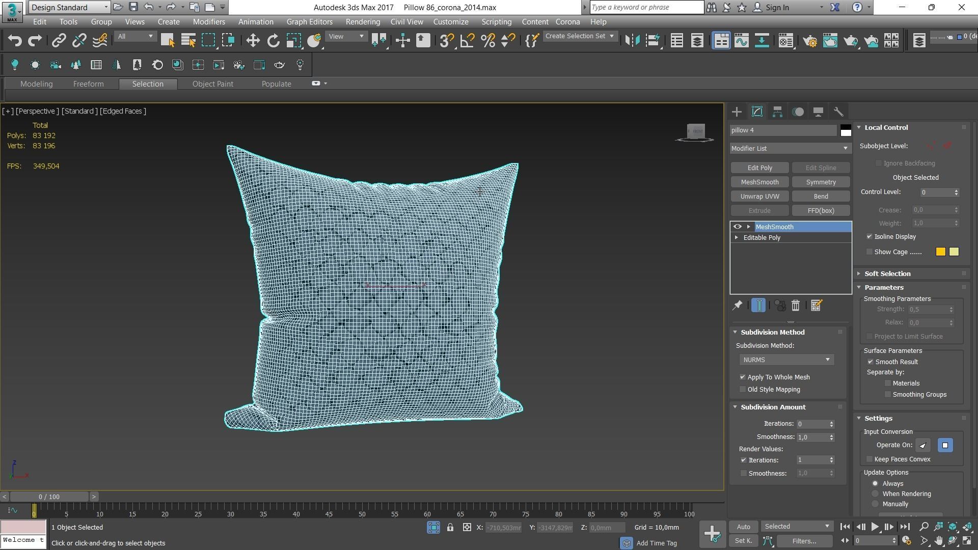The image size is (978, 550).
Task: Click the Unwrap UVW button
Action: 759,197
